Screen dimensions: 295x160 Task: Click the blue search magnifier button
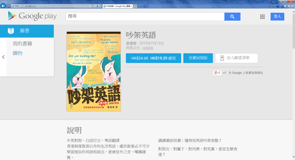tap(232, 17)
